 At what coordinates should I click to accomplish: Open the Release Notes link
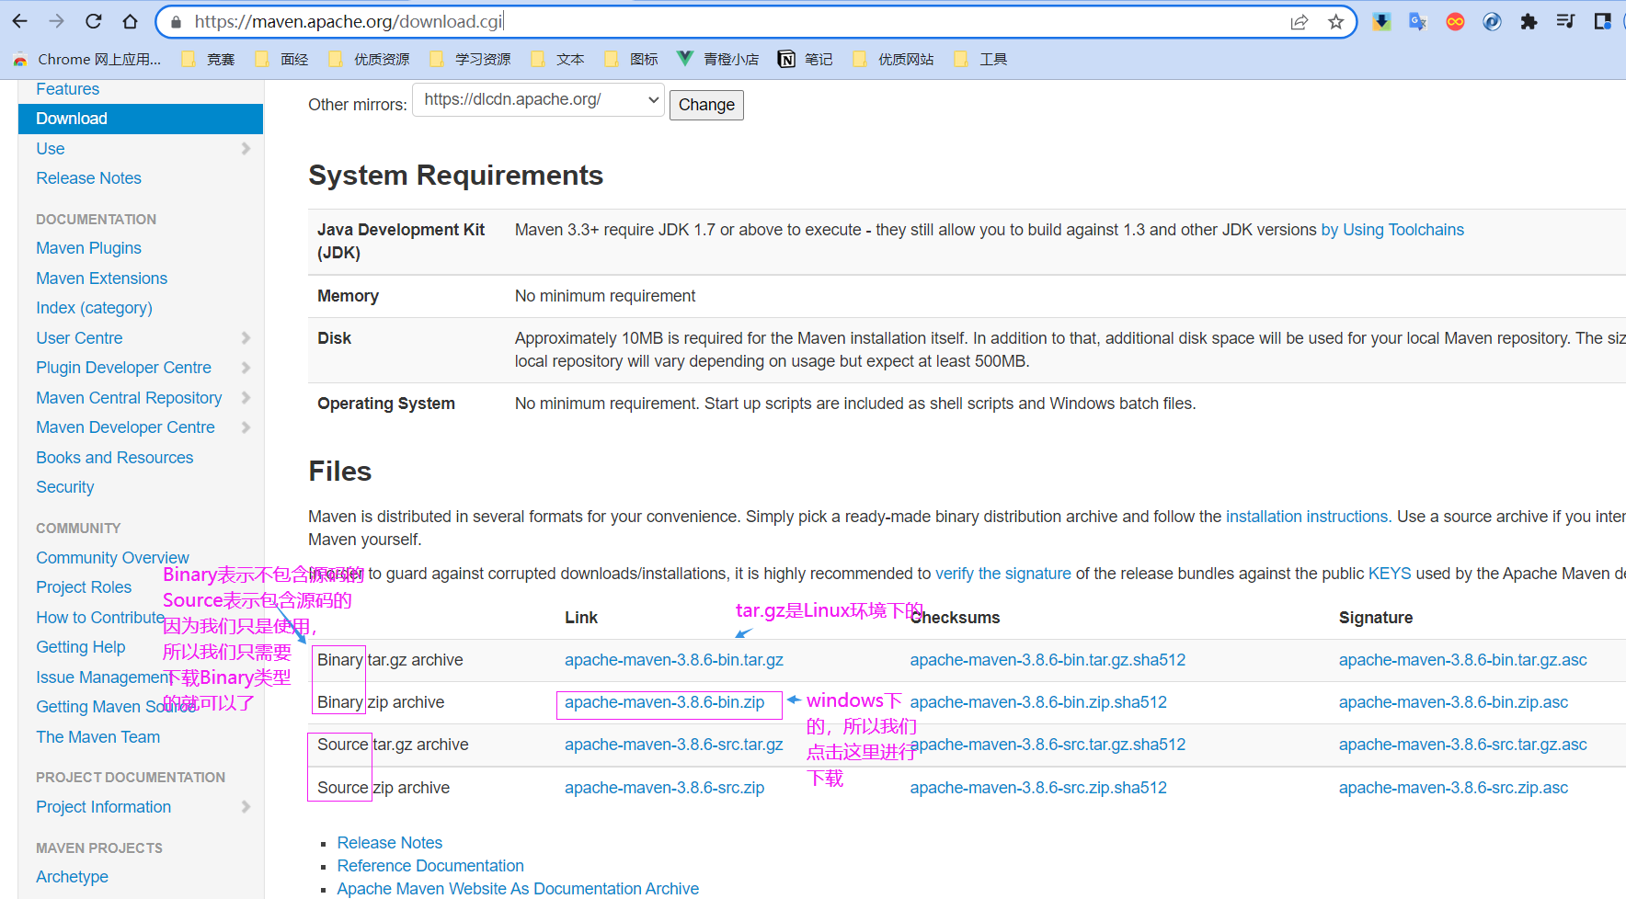389,842
